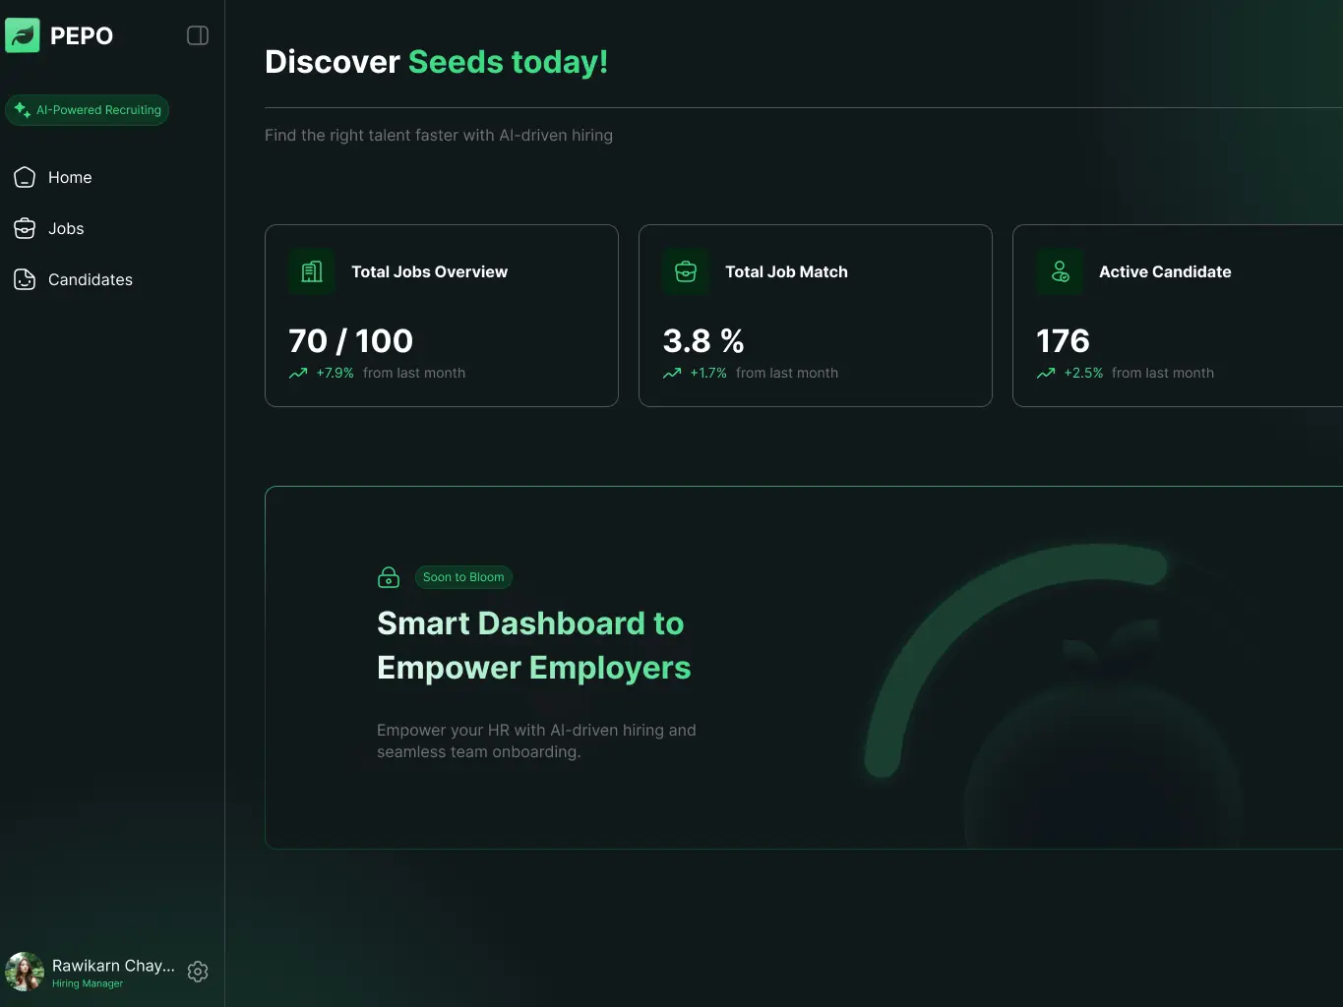The height and width of the screenshot is (1007, 1343).
Task: Collapse the sidebar with the panel toggle
Action: click(198, 35)
